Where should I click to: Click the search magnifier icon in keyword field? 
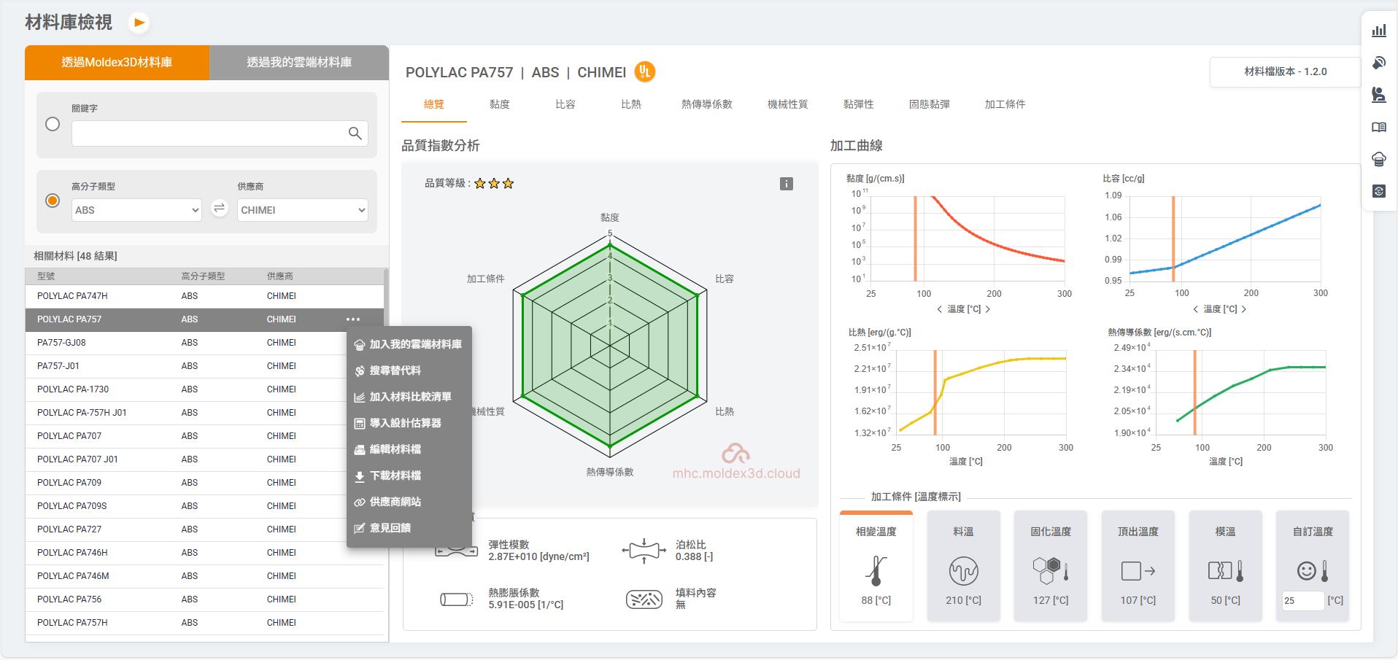pyautogui.click(x=355, y=133)
